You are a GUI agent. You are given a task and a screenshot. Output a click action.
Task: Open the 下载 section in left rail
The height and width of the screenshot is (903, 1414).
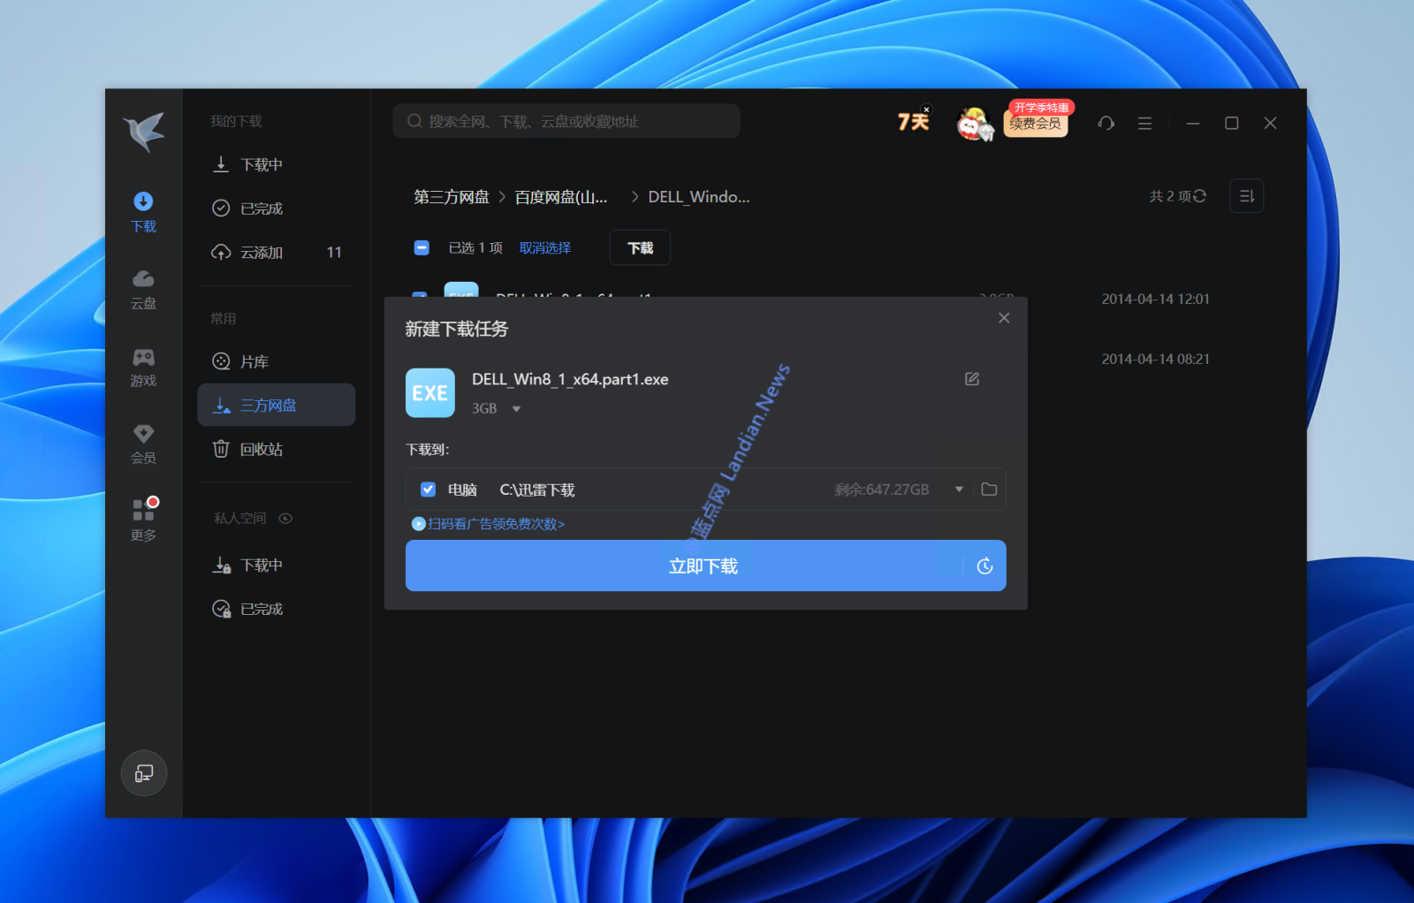[x=143, y=212]
